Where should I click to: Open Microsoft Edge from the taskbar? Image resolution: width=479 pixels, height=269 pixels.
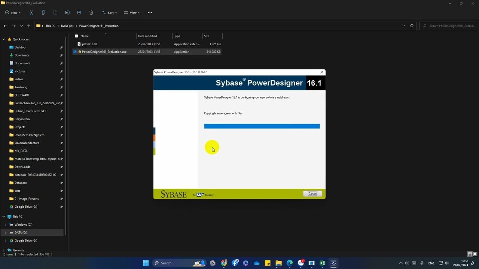click(290, 263)
